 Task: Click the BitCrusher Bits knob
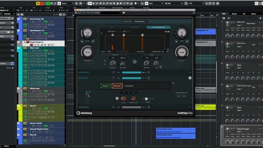[x=124, y=99]
